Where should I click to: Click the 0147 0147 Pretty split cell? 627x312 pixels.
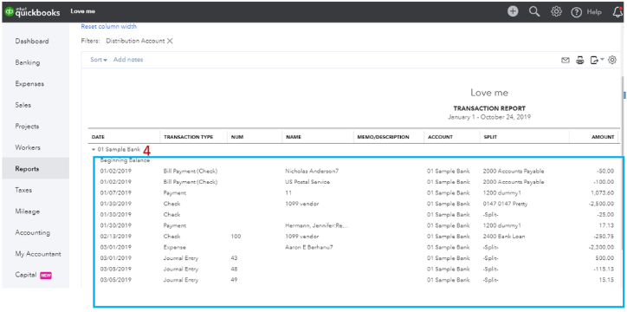(x=505, y=204)
